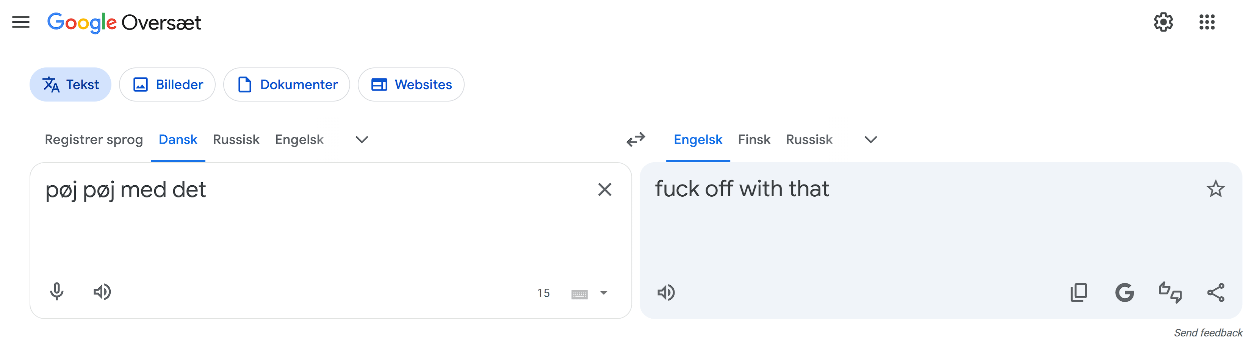
Task: Open the input tools keyboard dropdown
Action: click(x=604, y=293)
